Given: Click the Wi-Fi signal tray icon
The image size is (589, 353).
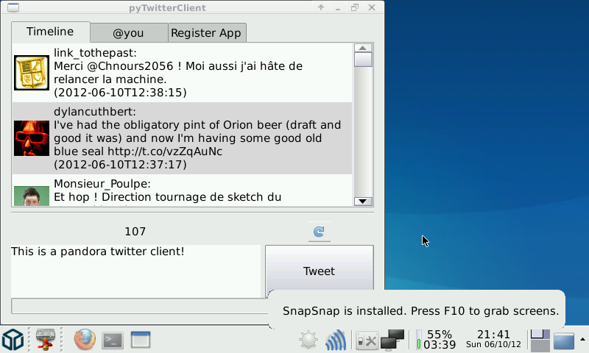Looking at the screenshot, I should click(336, 340).
